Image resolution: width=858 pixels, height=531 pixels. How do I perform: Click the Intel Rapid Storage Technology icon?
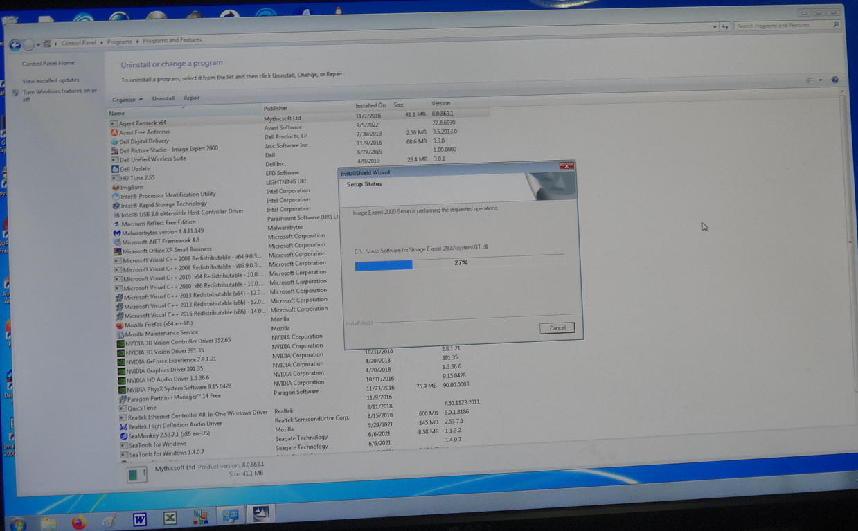pyautogui.click(x=116, y=206)
